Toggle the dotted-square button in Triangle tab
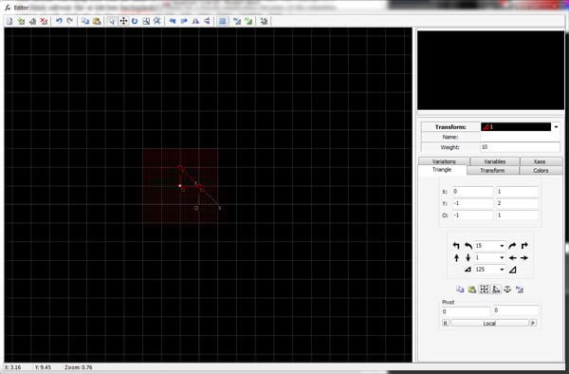569x374 pixels. 484,290
